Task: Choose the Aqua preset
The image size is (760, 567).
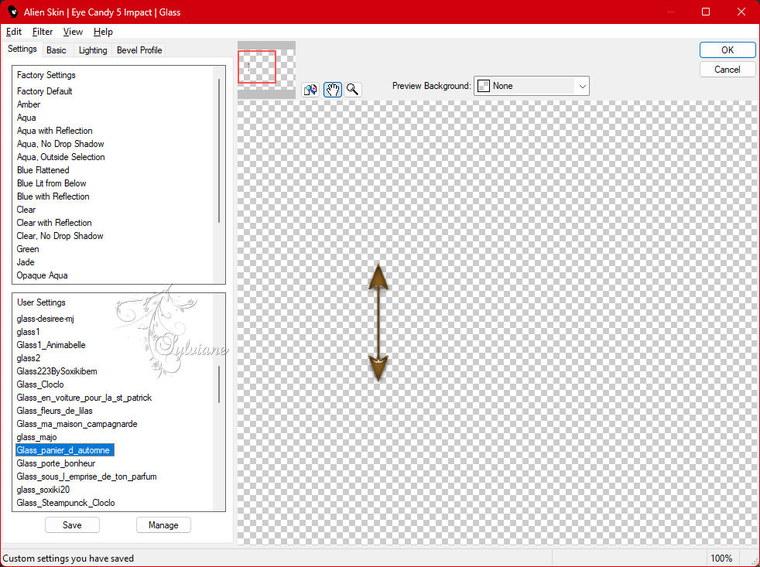Action: tap(26, 118)
